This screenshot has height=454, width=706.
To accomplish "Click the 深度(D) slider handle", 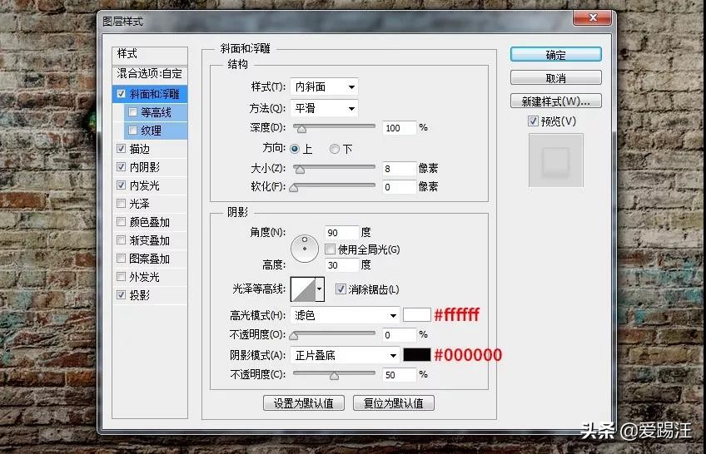I will [x=301, y=130].
